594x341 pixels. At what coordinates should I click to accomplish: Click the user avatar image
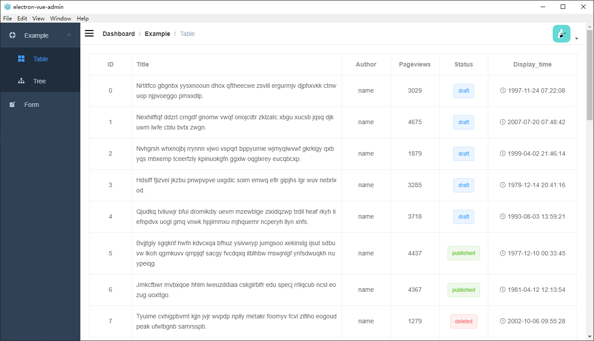(x=561, y=34)
